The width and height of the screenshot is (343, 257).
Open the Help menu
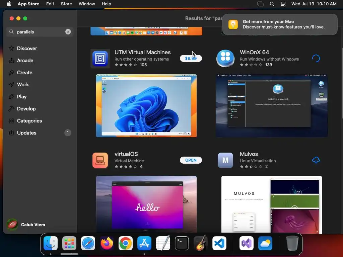point(106,4)
